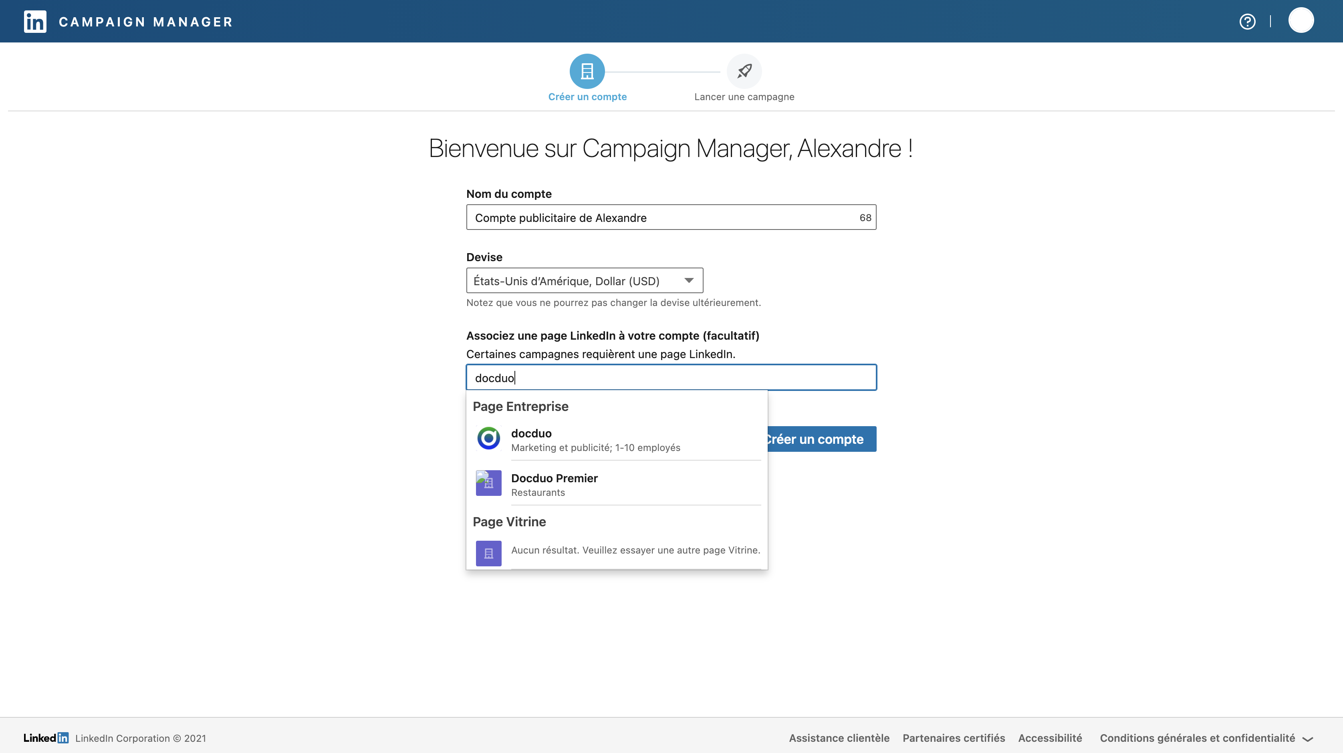Click the Restaurants subtitle text

click(538, 492)
